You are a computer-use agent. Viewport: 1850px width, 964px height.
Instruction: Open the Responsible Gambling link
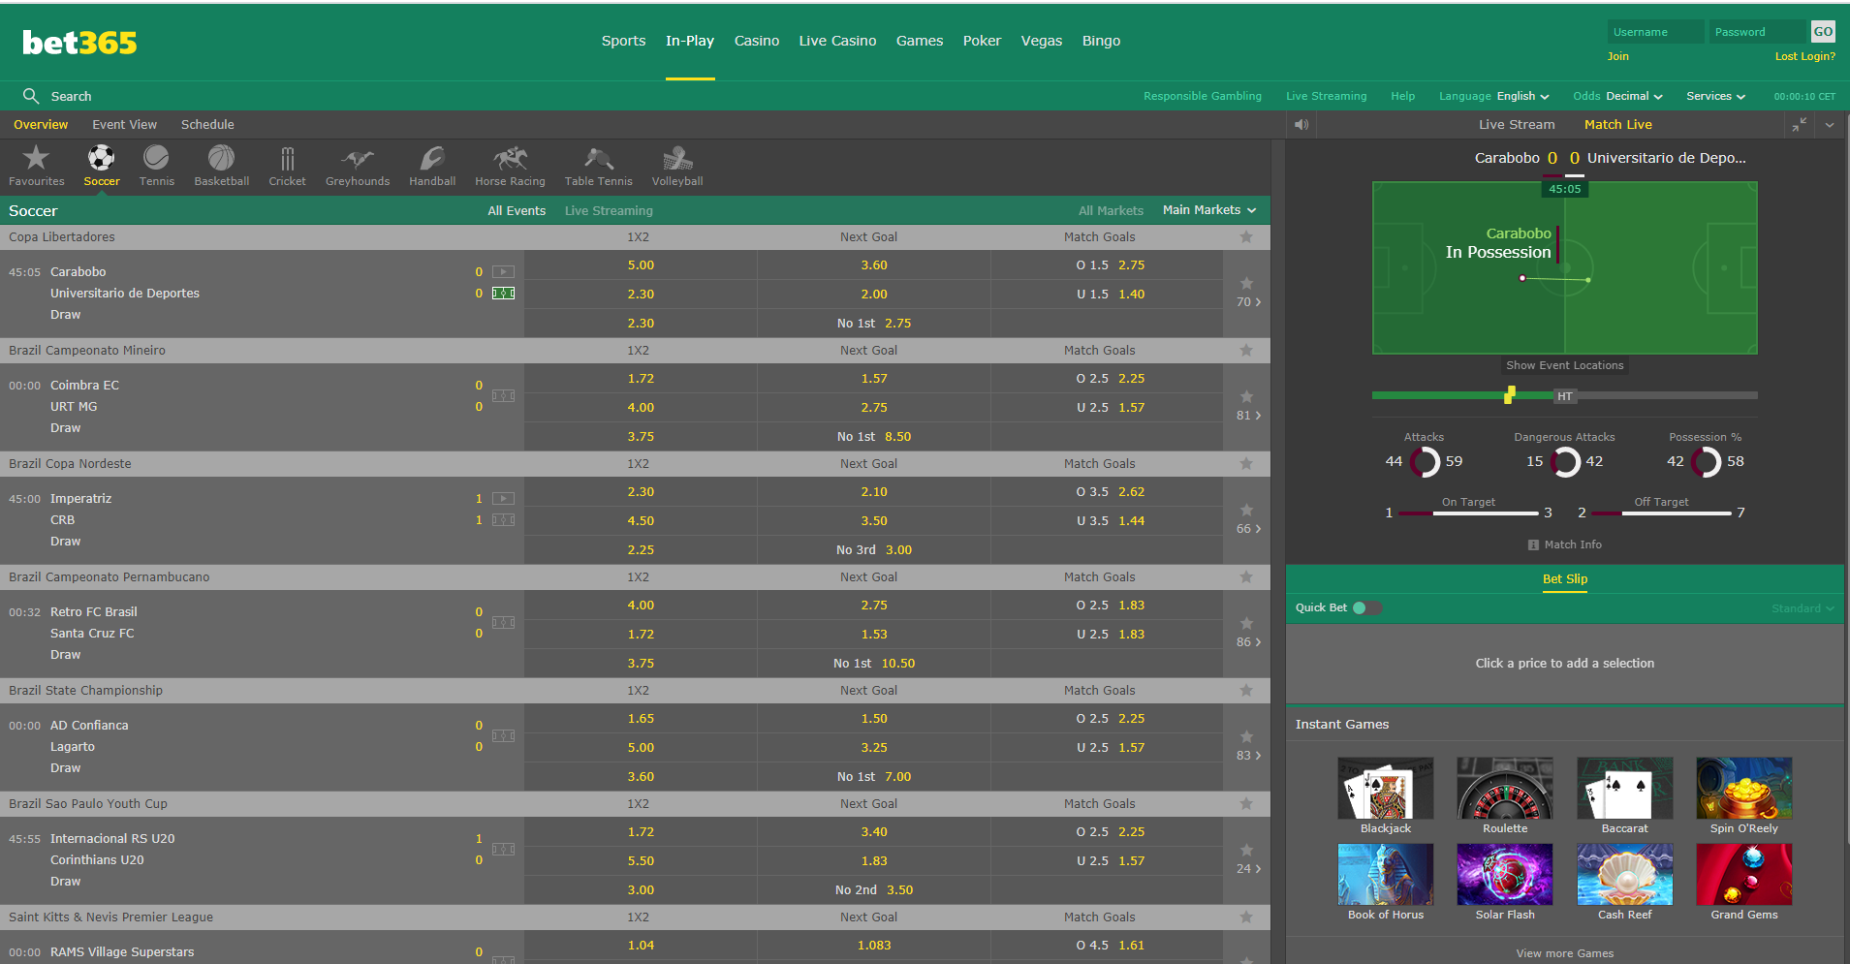point(1203,96)
